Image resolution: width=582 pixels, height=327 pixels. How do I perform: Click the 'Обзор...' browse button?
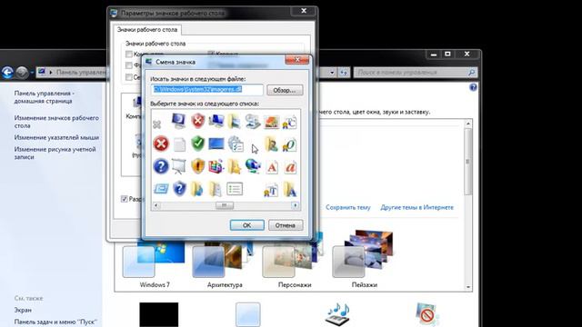click(285, 90)
